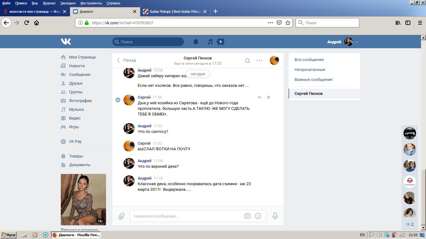Click the music note icon in VK header
426x239 pixels.
pos(210,42)
